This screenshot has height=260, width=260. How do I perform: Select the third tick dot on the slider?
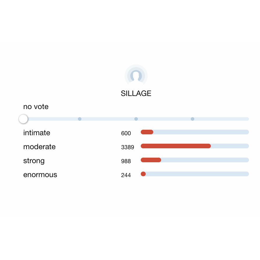[x=193, y=119]
